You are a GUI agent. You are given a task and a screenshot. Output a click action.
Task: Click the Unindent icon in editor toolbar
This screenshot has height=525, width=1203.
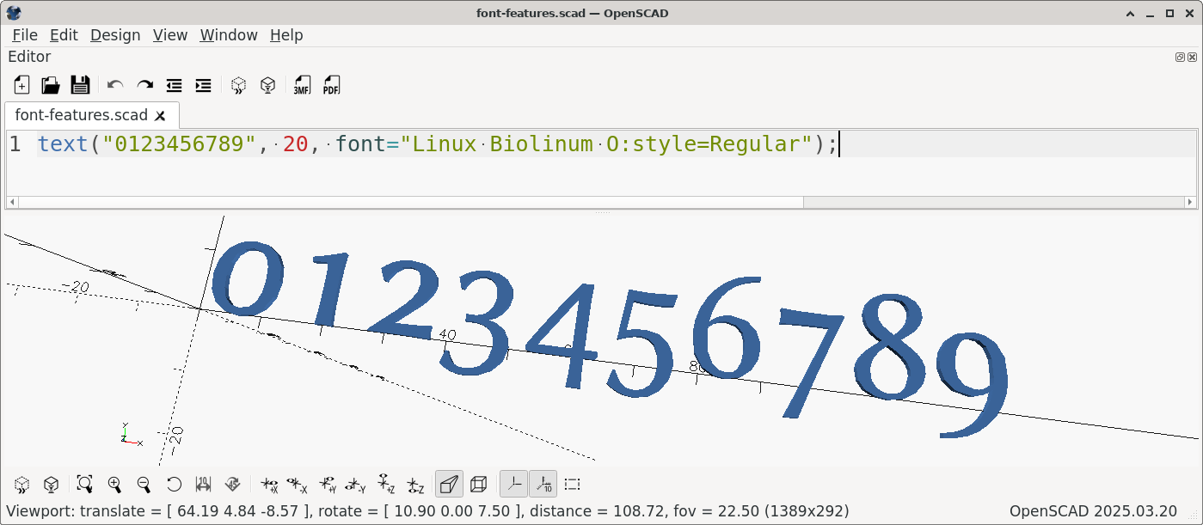click(x=174, y=85)
